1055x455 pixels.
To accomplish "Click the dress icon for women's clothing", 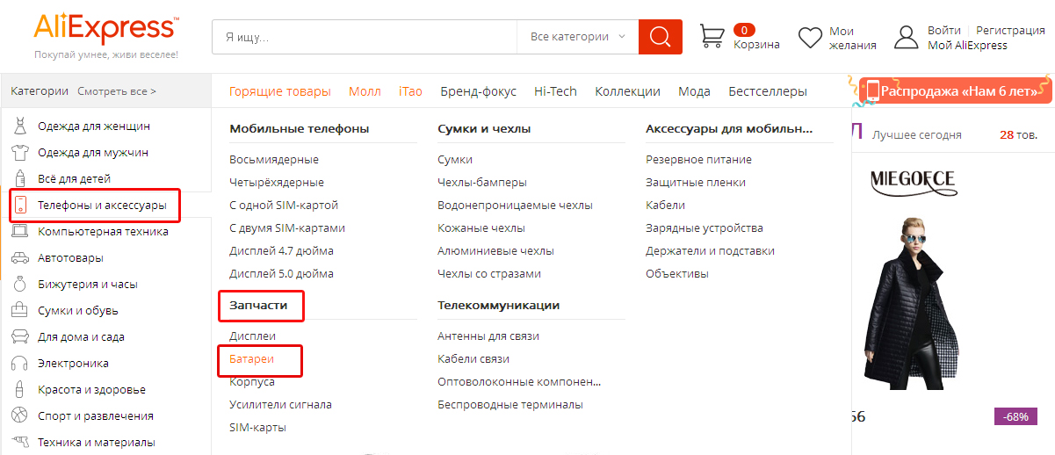I will (19, 126).
